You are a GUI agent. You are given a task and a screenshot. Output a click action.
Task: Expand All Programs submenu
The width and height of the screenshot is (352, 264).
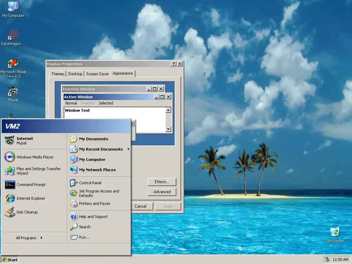[29, 238]
